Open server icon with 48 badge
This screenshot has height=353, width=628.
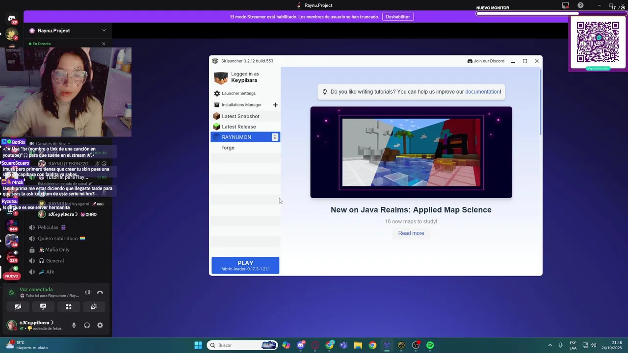[x=12, y=241]
